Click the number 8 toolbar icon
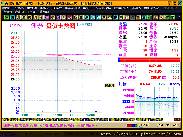Screen dimensions: 183x137 pos(104,17)
